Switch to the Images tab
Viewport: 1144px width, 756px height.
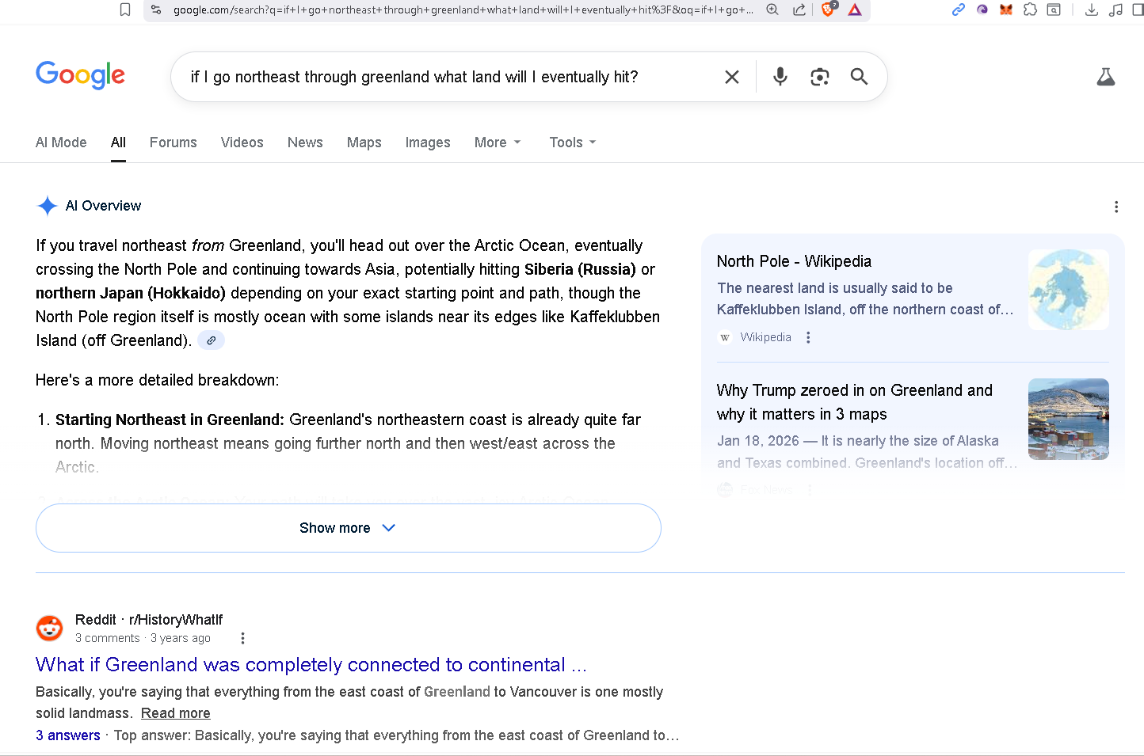(427, 142)
